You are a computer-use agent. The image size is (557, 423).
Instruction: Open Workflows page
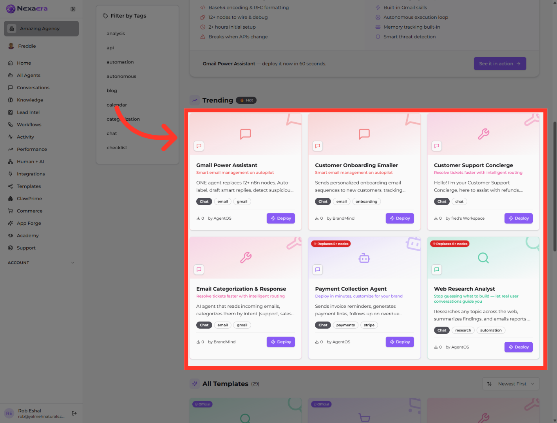click(29, 125)
